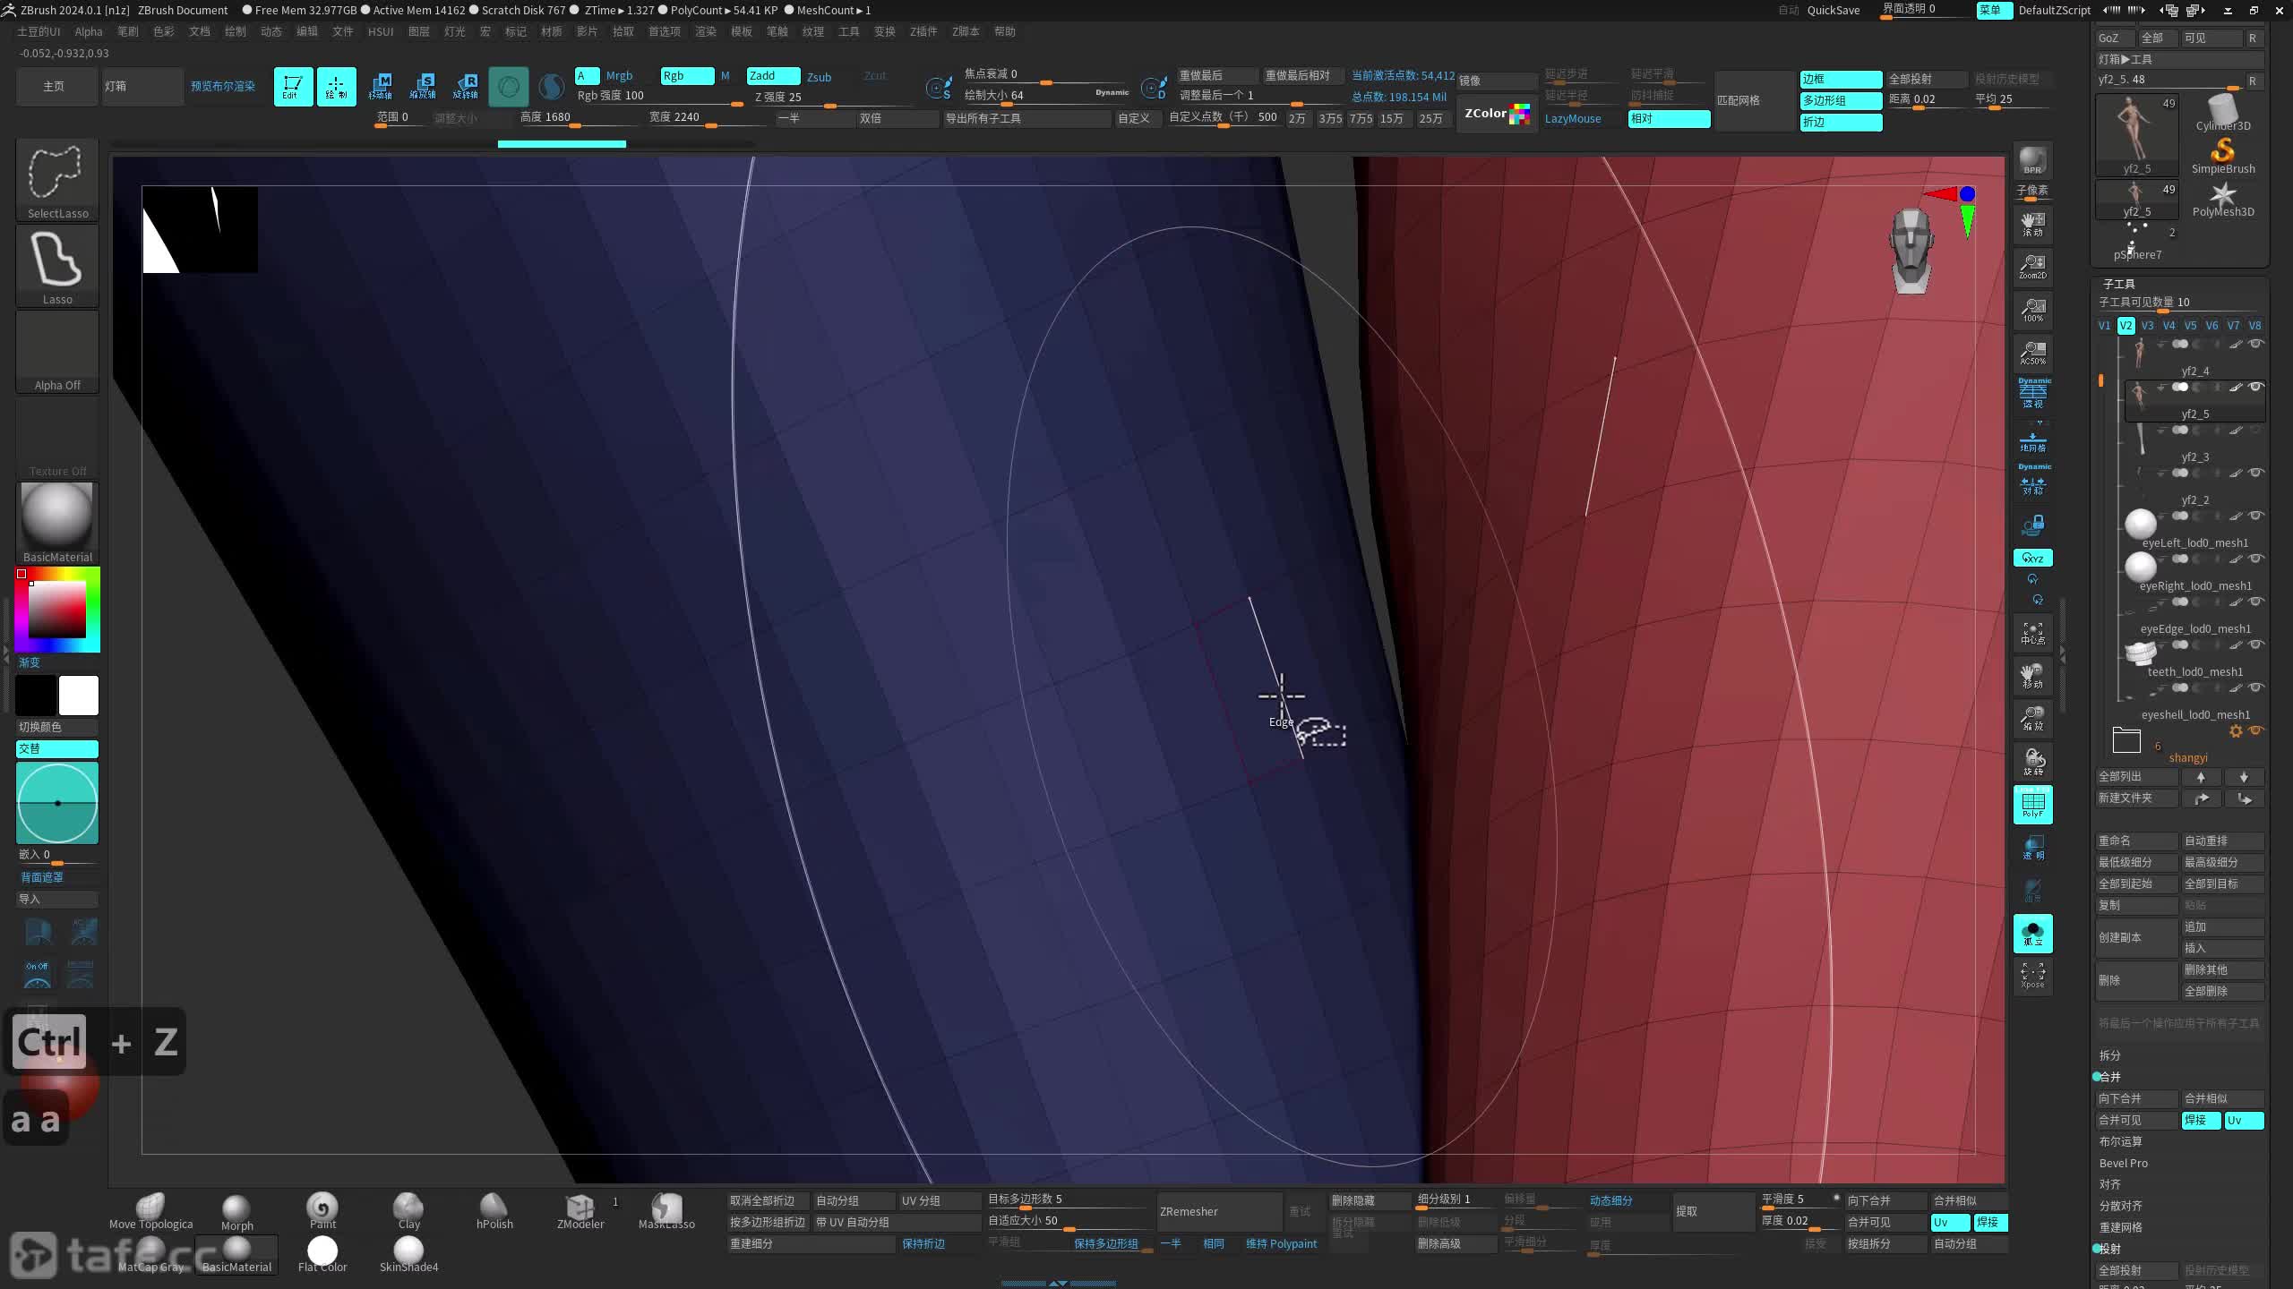
Task: Click the Xpose icon
Action: click(2033, 976)
